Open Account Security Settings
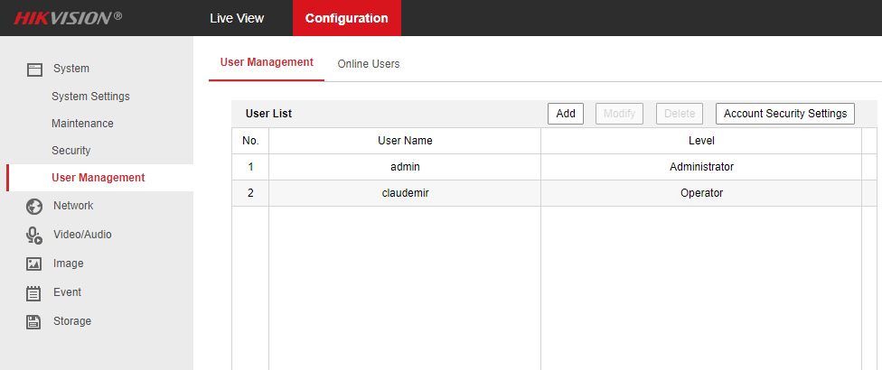 tap(784, 114)
